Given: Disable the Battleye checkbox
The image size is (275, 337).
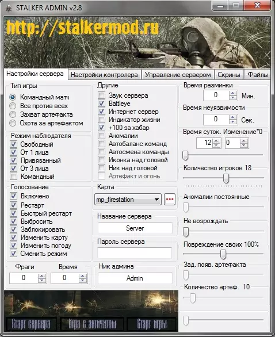Looking at the screenshot, I should tap(101, 104).
